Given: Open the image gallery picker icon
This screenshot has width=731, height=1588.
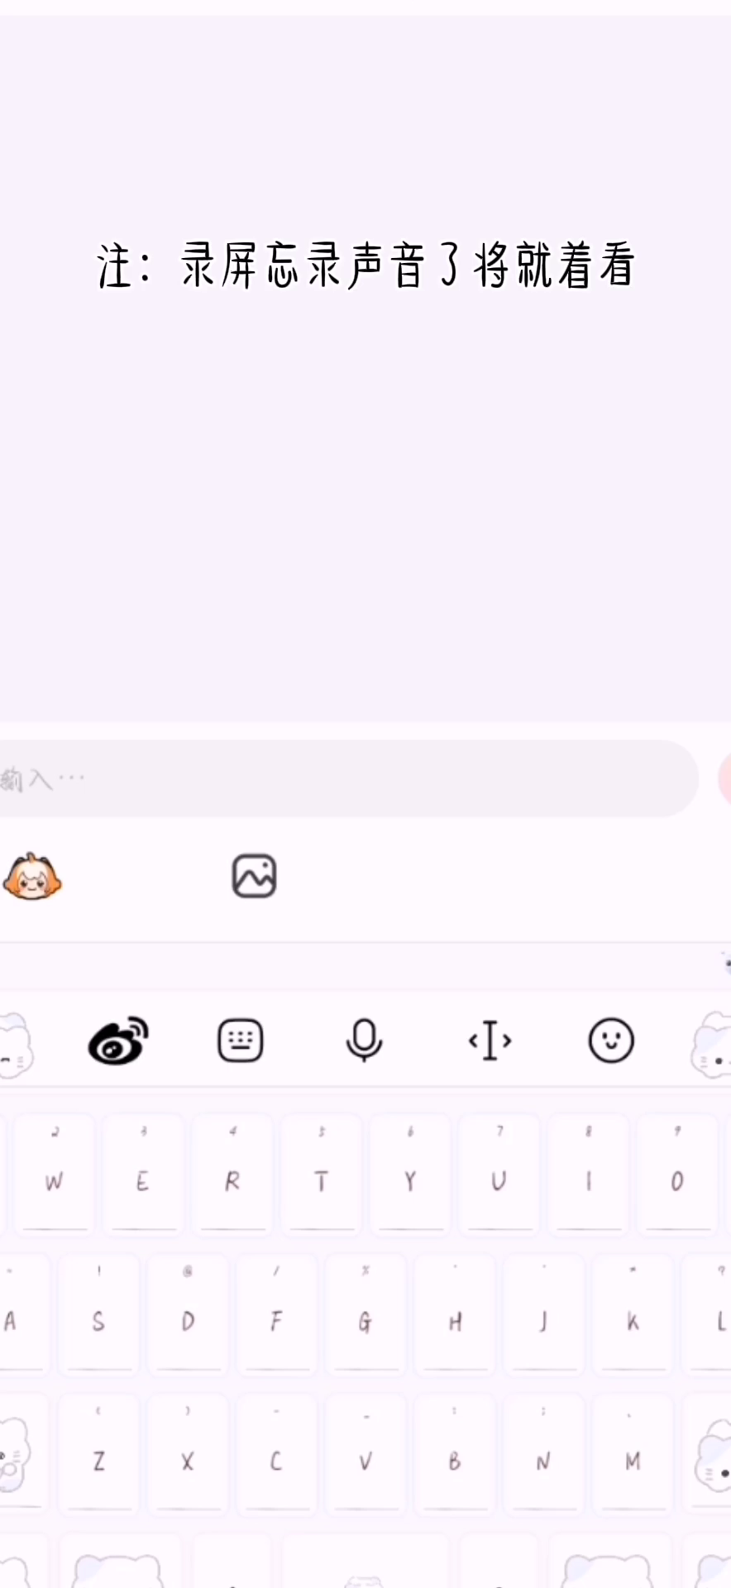Looking at the screenshot, I should coord(254,877).
